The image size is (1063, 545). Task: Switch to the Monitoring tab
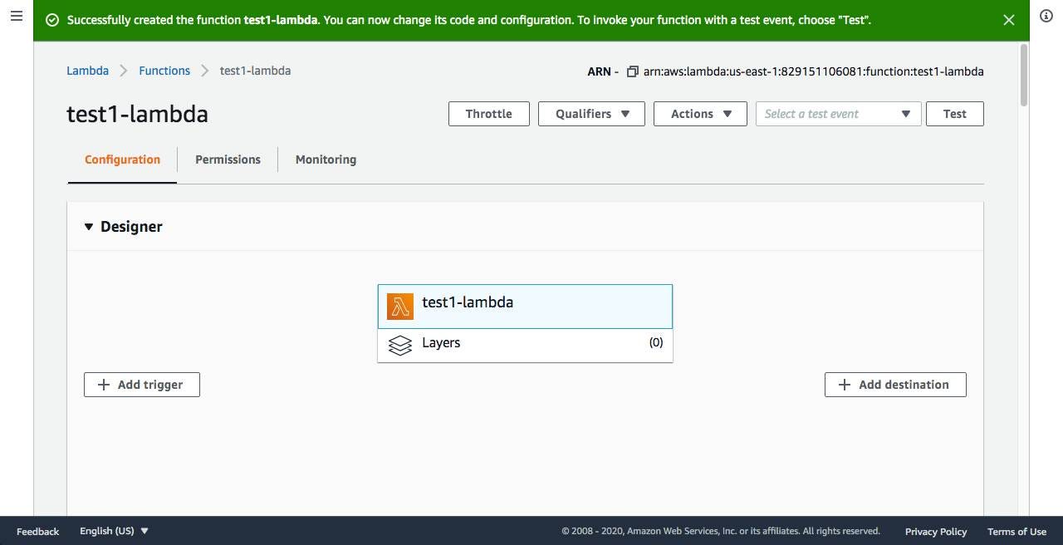coord(326,160)
